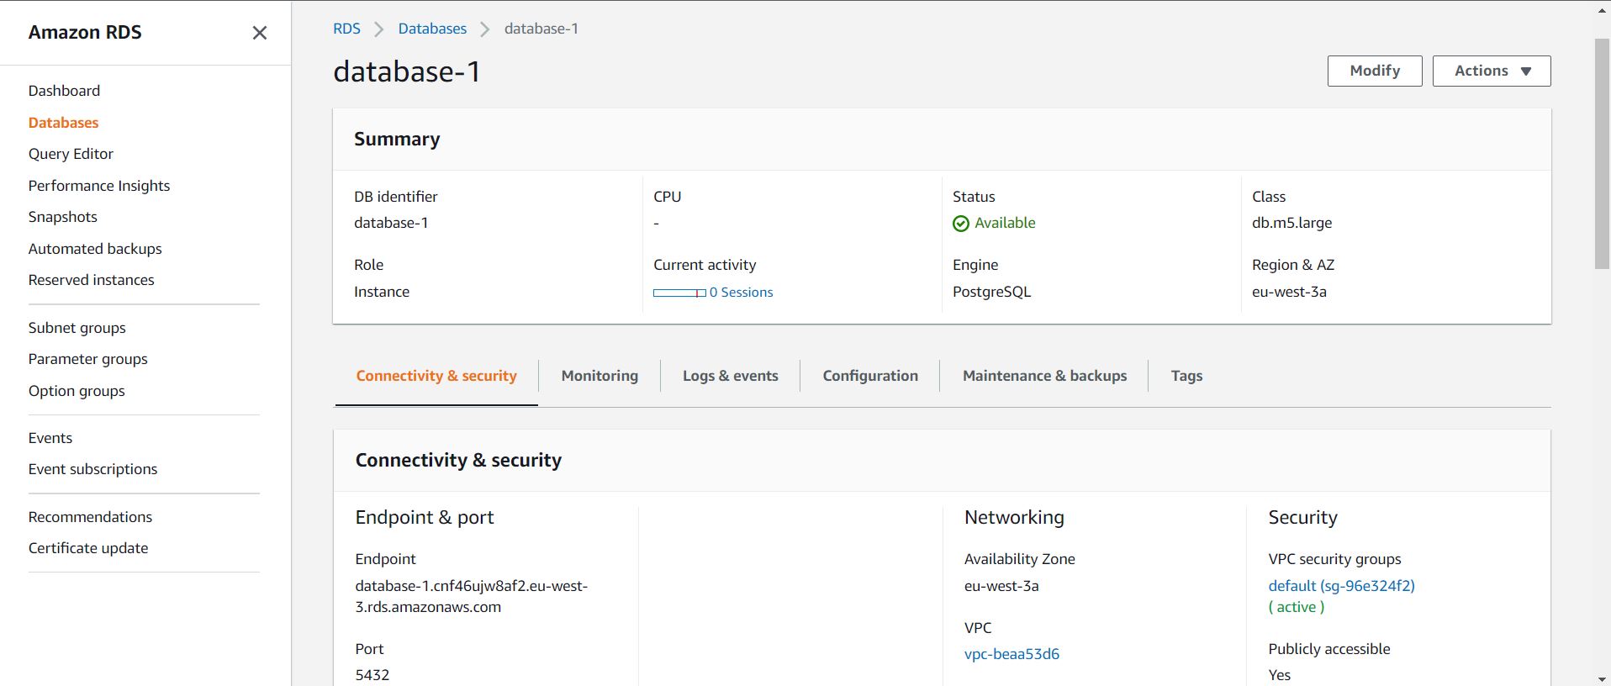This screenshot has width=1611, height=686.
Task: Click the RDS breadcrumb link
Action: click(x=346, y=29)
